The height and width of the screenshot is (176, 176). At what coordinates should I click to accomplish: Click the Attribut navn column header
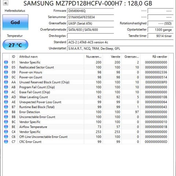pyautogui.click(x=51, y=56)
